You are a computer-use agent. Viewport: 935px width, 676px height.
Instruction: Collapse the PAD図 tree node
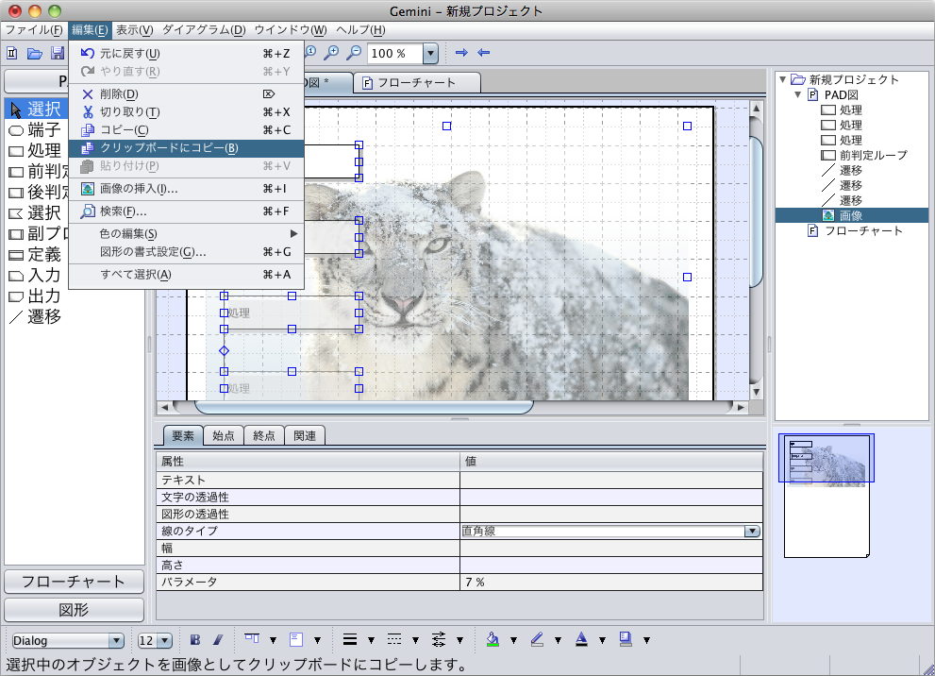click(798, 94)
